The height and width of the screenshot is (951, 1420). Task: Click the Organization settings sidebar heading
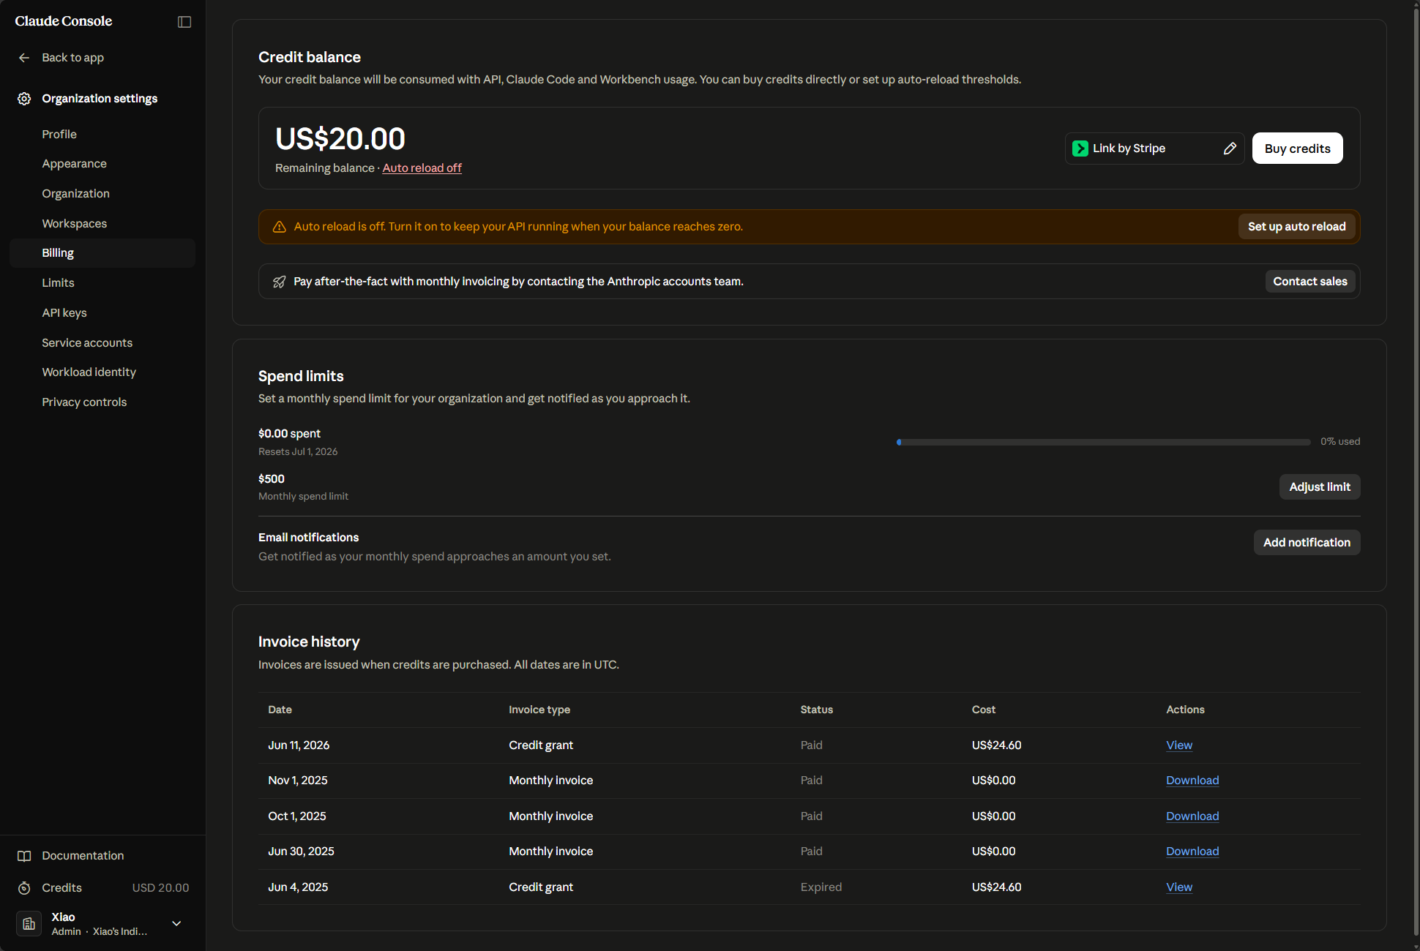[100, 99]
